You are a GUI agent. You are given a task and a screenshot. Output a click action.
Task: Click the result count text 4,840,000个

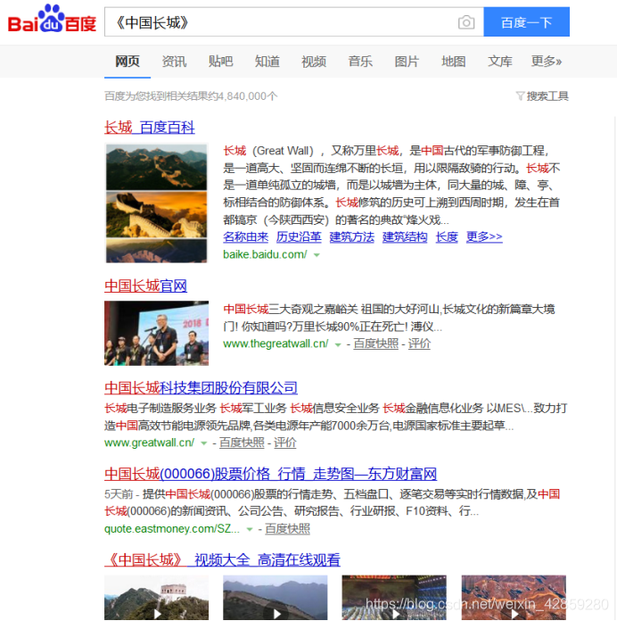pos(247,96)
